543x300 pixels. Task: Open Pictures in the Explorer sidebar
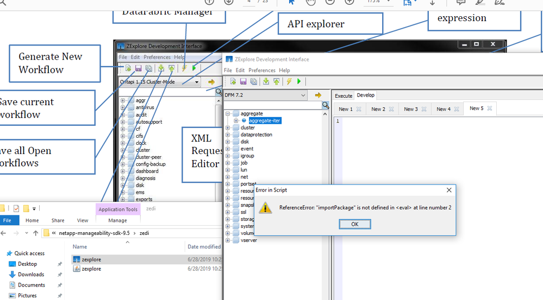coord(27,296)
